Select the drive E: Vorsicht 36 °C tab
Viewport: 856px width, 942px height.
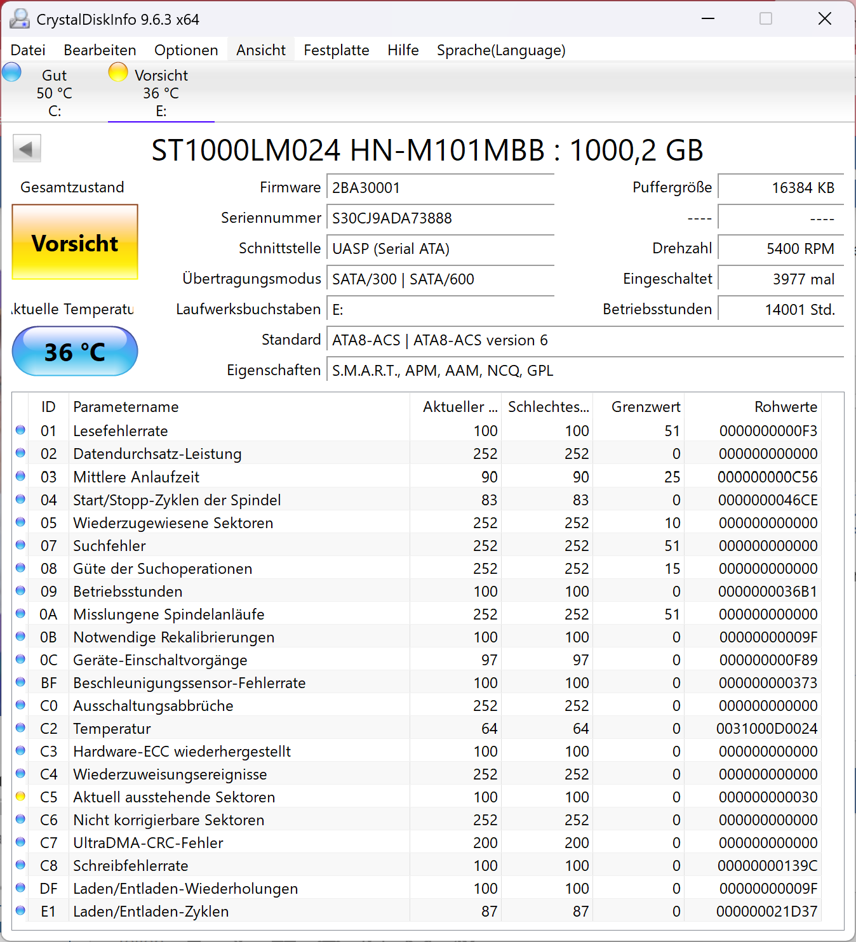tap(161, 92)
